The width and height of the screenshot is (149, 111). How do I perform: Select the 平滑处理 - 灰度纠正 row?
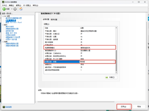click(x=80, y=34)
